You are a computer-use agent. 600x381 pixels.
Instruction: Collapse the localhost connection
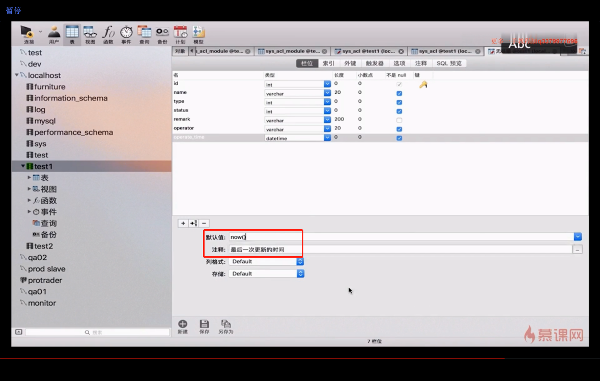[17, 75]
